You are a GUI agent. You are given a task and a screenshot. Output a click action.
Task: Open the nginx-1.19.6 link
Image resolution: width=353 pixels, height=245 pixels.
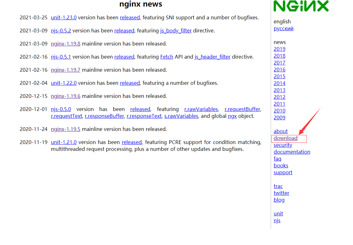[x=66, y=96]
